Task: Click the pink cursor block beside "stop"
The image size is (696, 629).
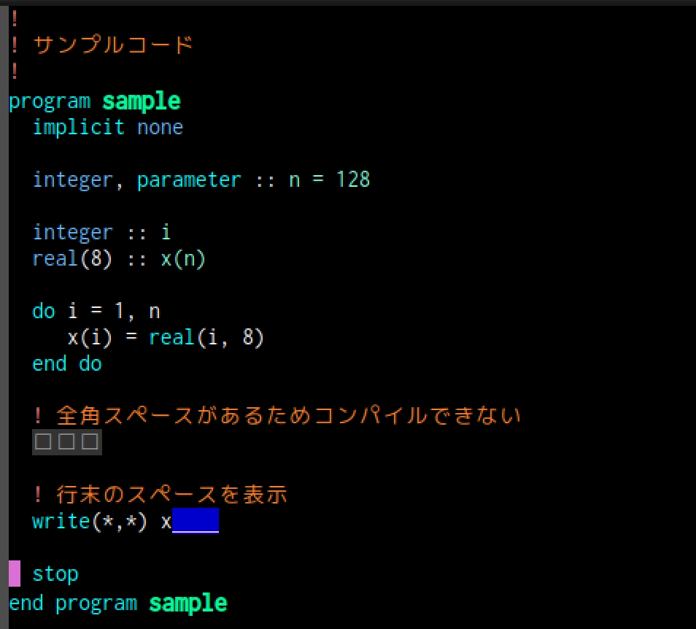Action: point(15,574)
